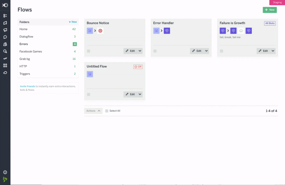Screen dimensions: 285x185
Task: Open the search icon in sidebar
Action: (5, 51)
